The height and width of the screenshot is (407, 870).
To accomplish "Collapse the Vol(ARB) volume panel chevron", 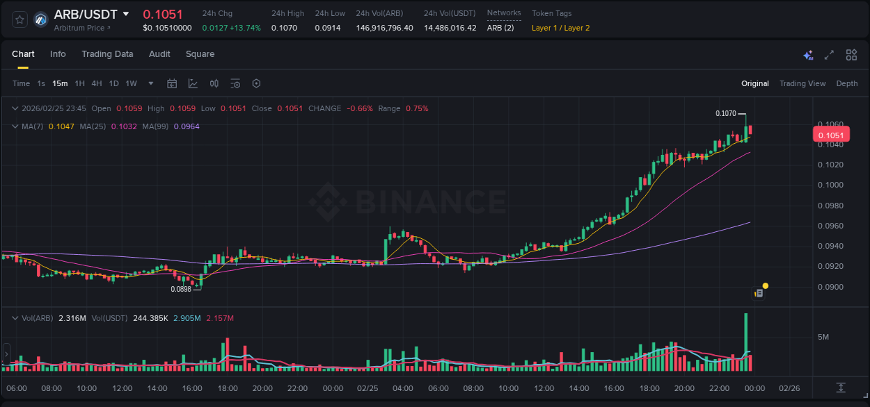I will tap(15, 317).
